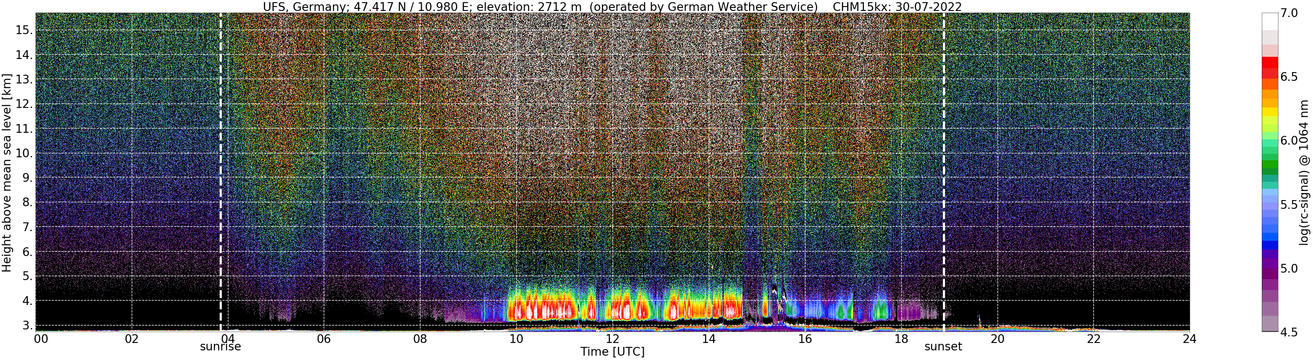This screenshot has height=360, width=1313.
Task: Click the 'Time [UTC]' axis label
Action: (x=613, y=352)
